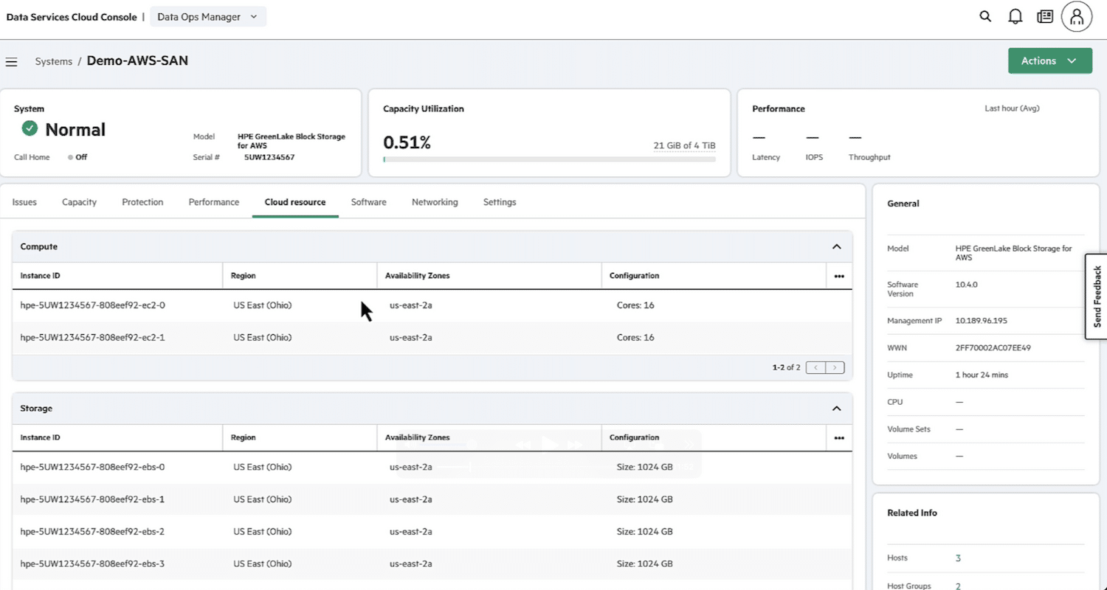Open the Data Ops Manager dropdown

pos(208,16)
